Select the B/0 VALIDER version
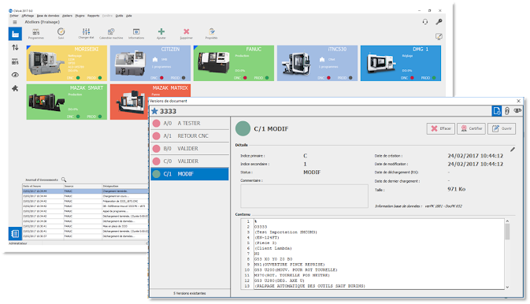 (x=190, y=149)
